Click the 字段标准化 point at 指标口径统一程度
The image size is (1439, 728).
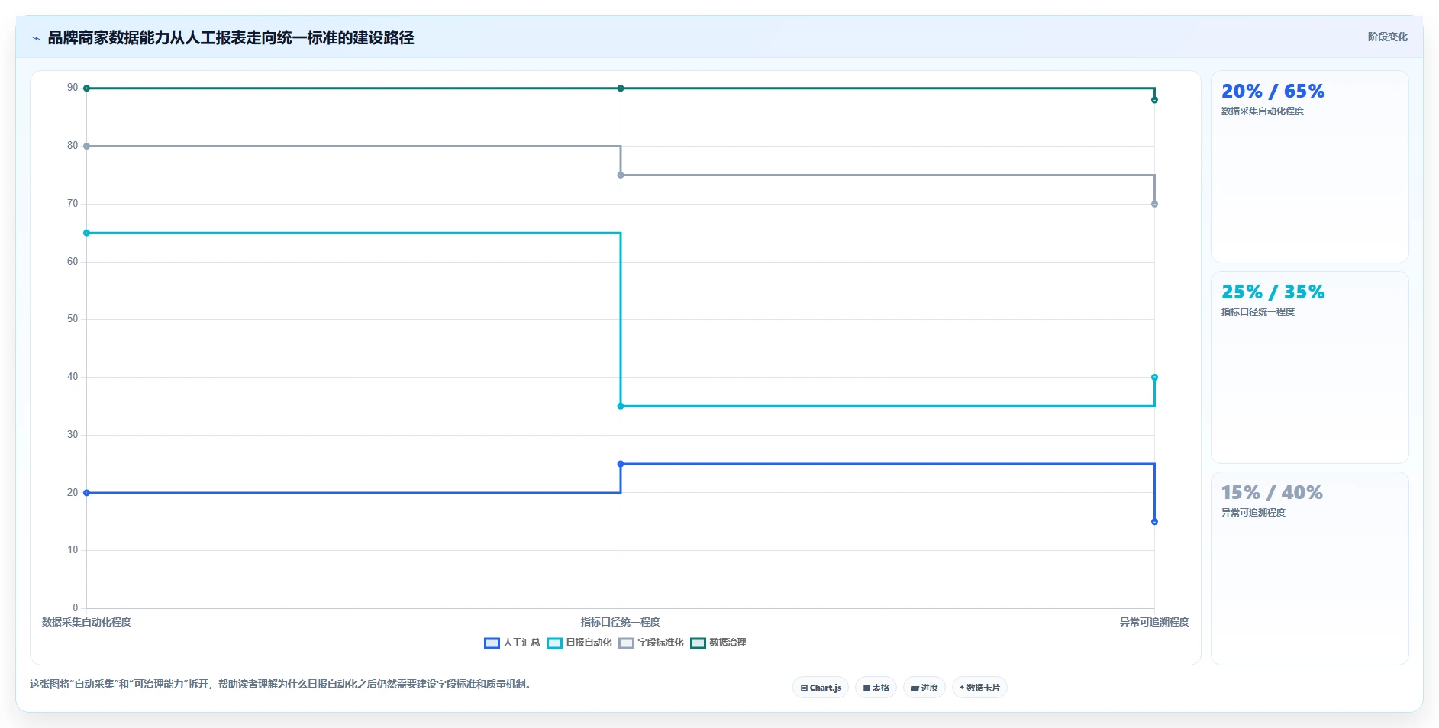tap(621, 175)
